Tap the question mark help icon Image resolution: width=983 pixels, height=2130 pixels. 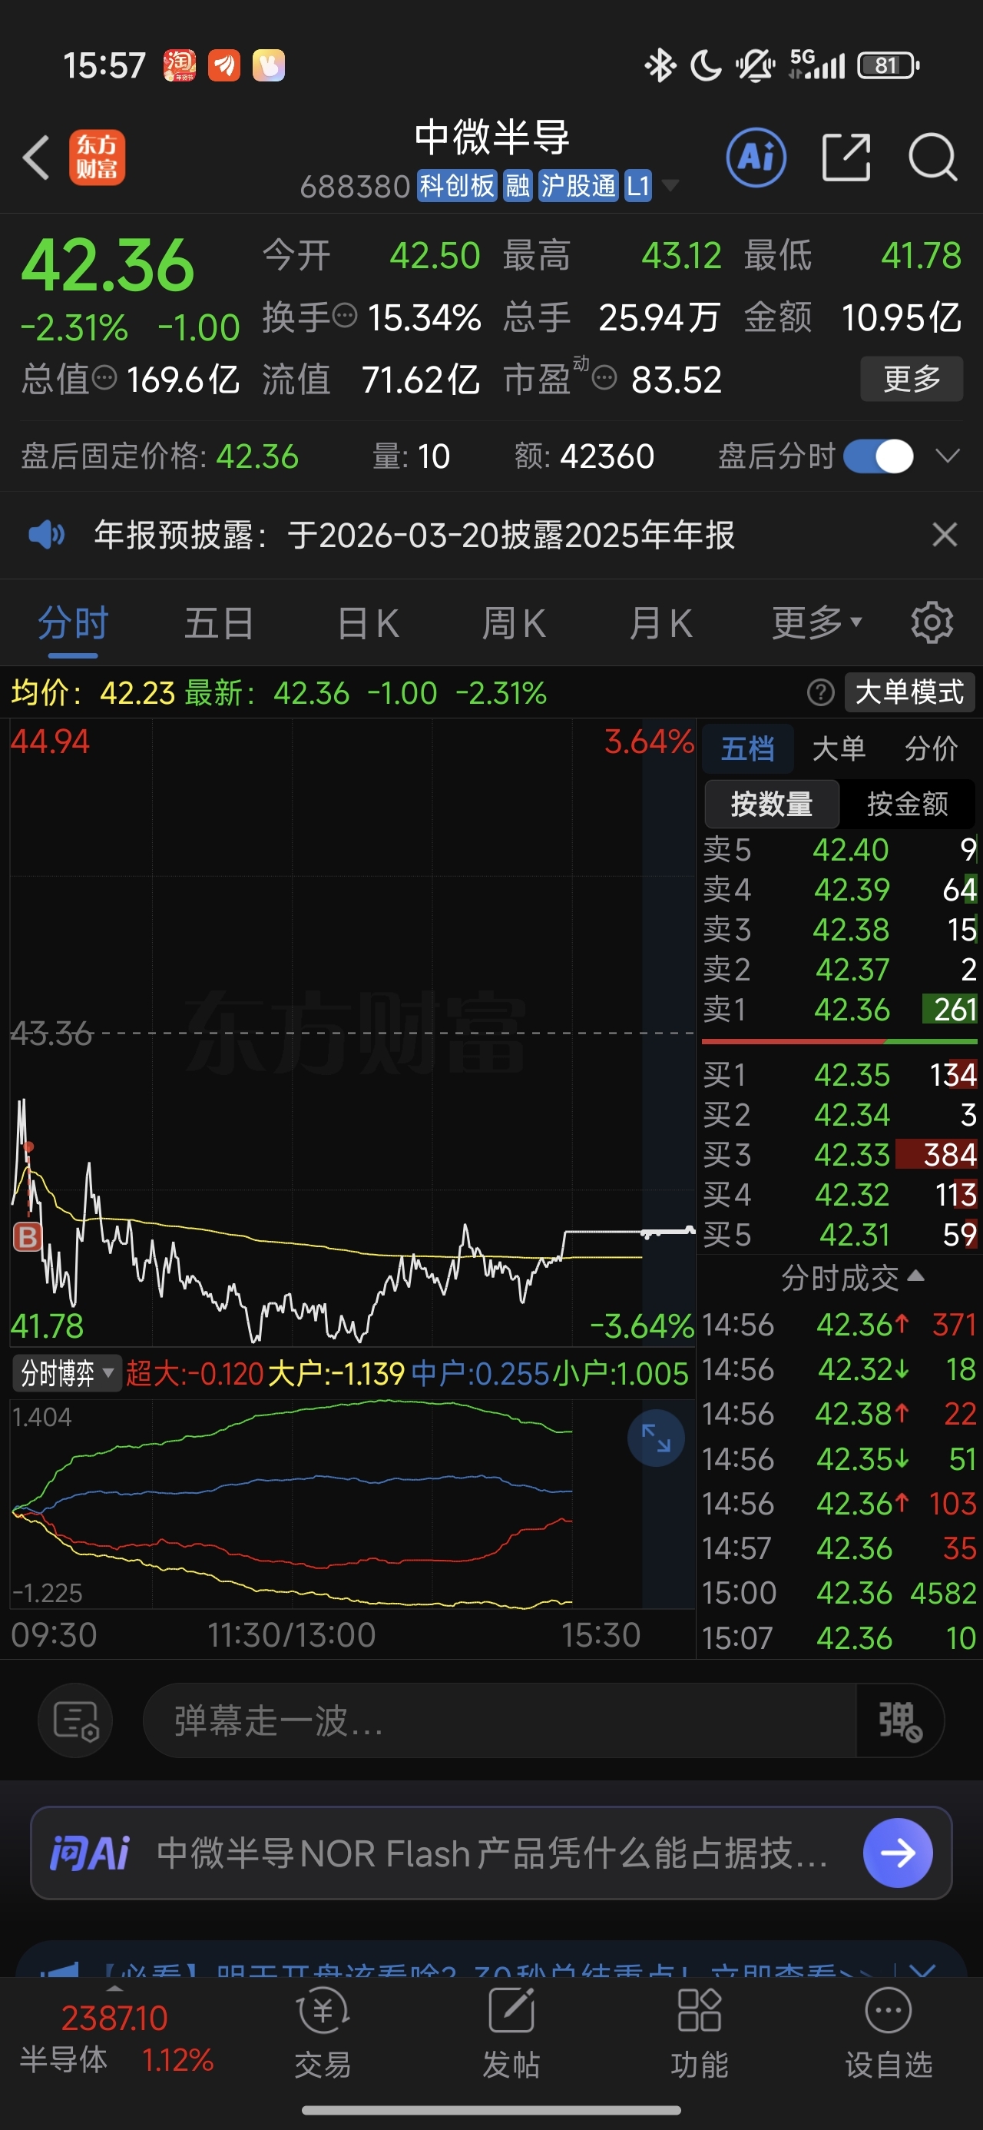(820, 692)
